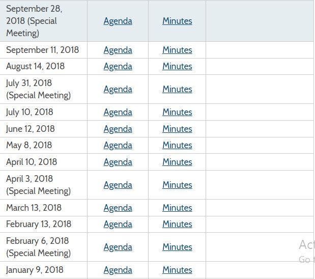Click the June 12, 2018 Agenda link
The width and height of the screenshot is (315, 279).
pos(118,129)
